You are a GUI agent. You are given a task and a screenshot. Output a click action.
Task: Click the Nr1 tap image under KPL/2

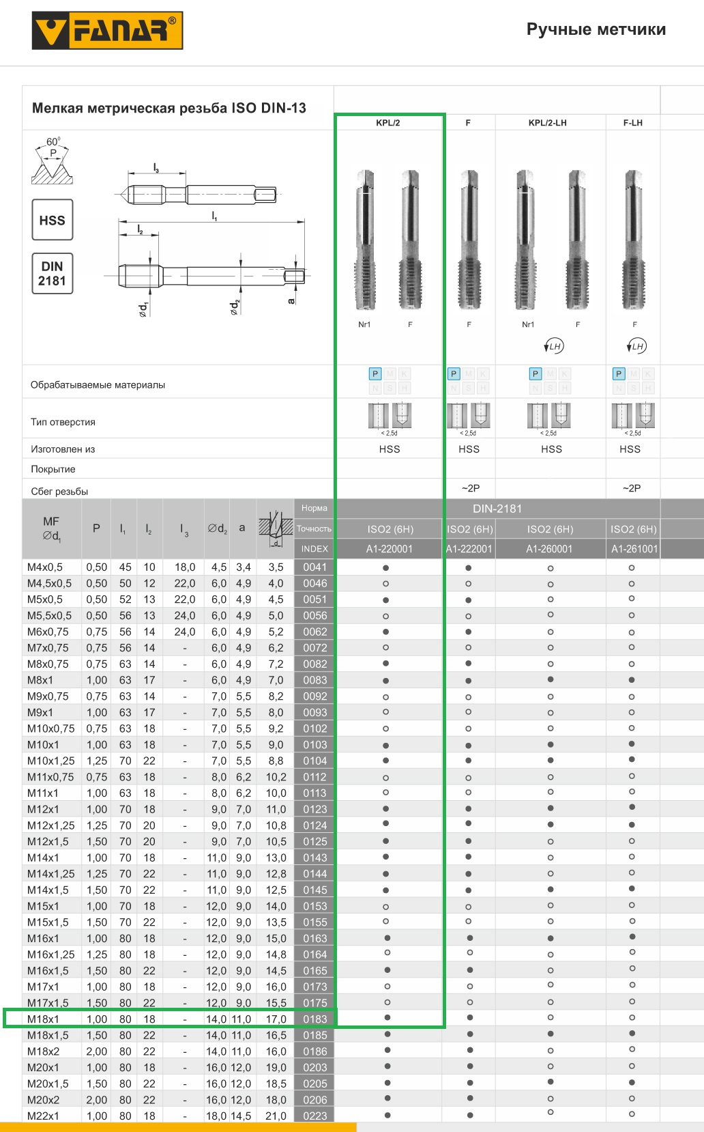pos(365,240)
